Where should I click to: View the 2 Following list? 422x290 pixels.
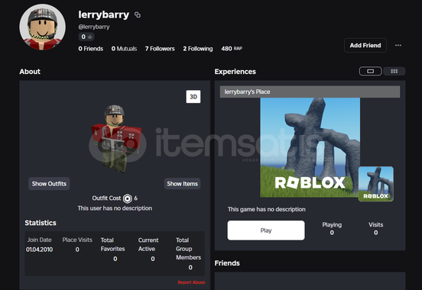click(x=198, y=49)
